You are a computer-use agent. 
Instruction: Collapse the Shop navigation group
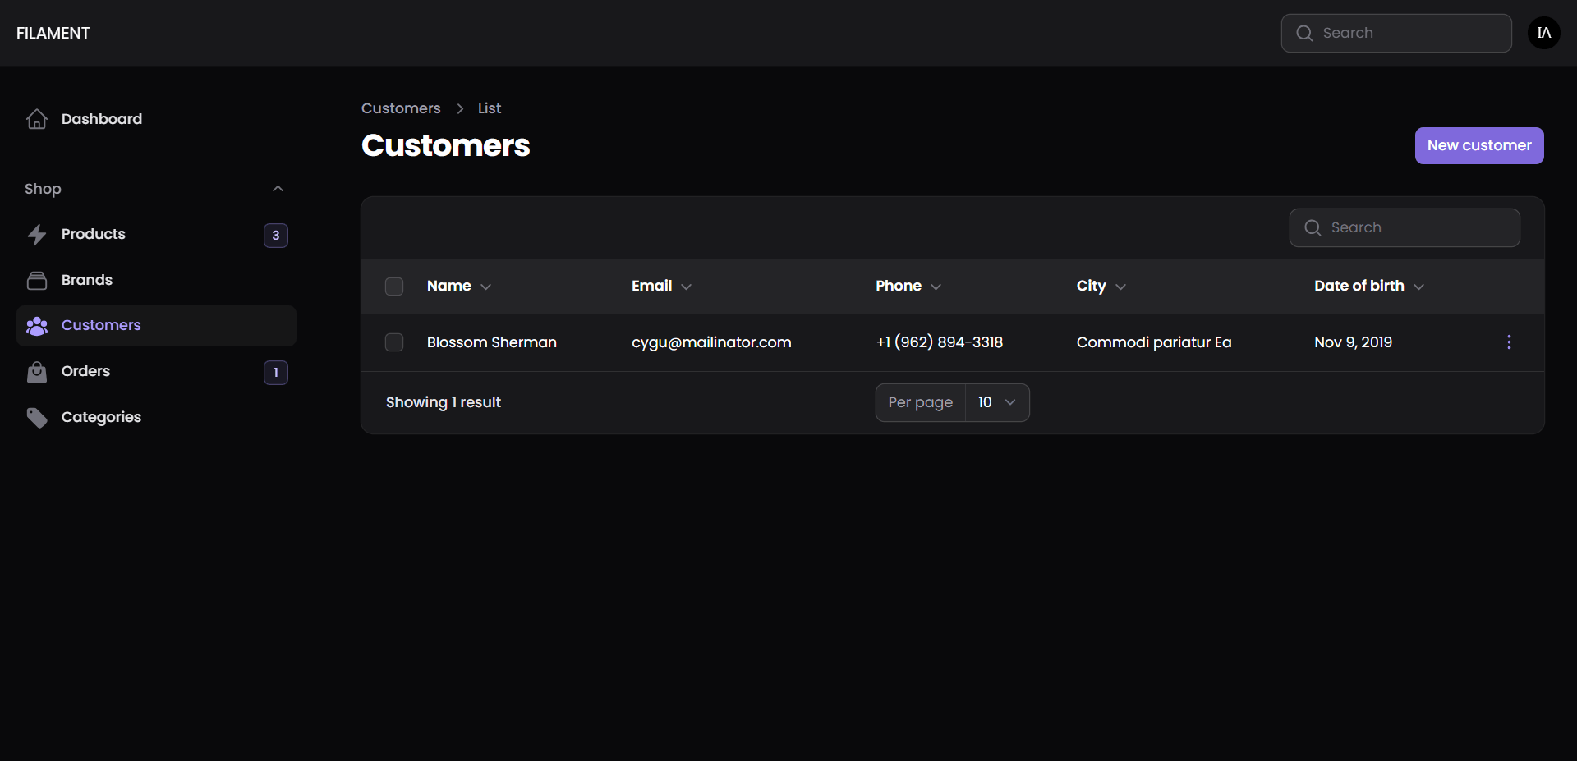tap(278, 189)
